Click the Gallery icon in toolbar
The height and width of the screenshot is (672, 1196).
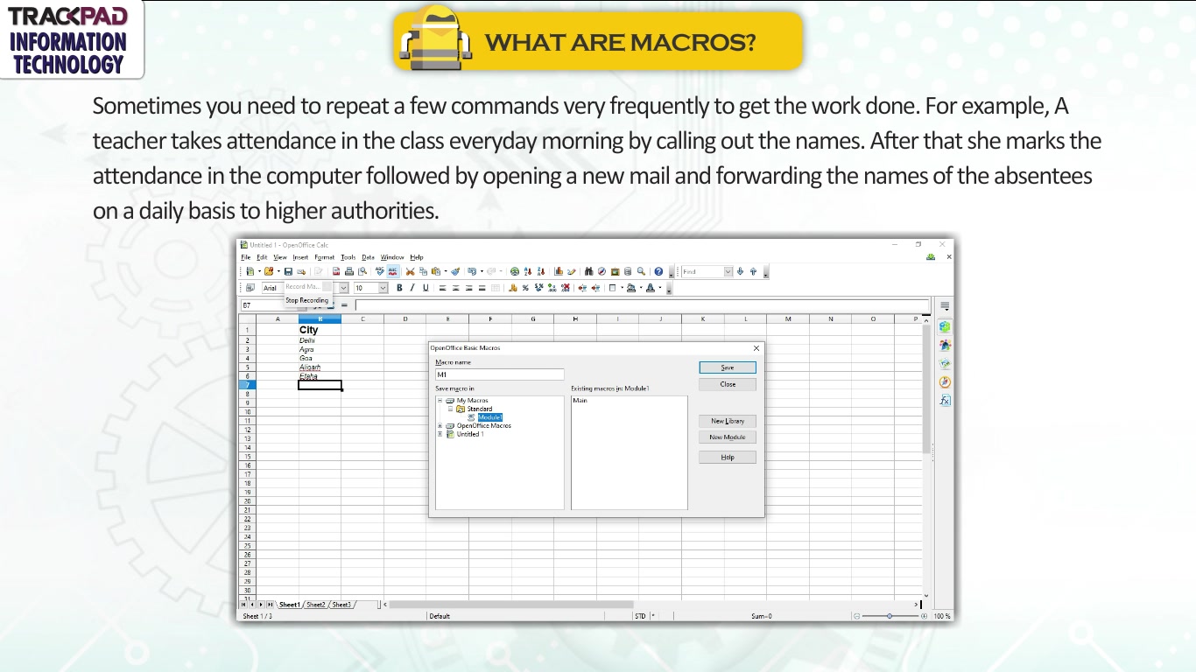point(615,271)
